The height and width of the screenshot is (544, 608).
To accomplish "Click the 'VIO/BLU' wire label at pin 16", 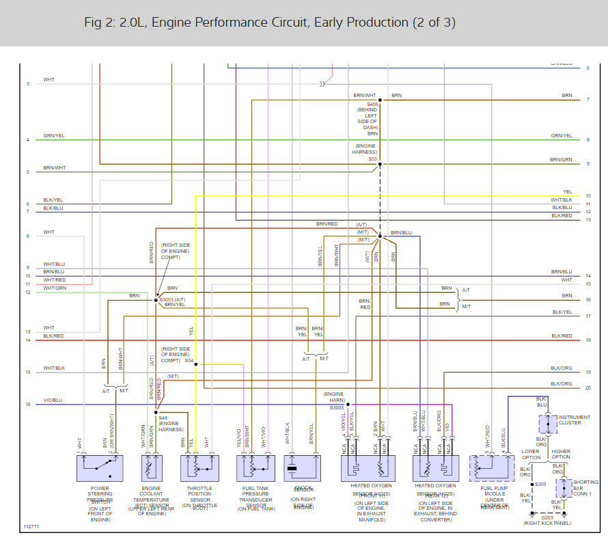I will (53, 400).
